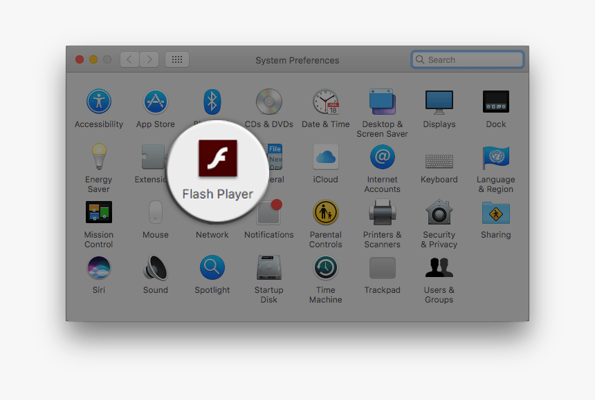Viewport: 595px width, 400px height.
Task: Open Internet Accounts settings
Action: [x=382, y=157]
